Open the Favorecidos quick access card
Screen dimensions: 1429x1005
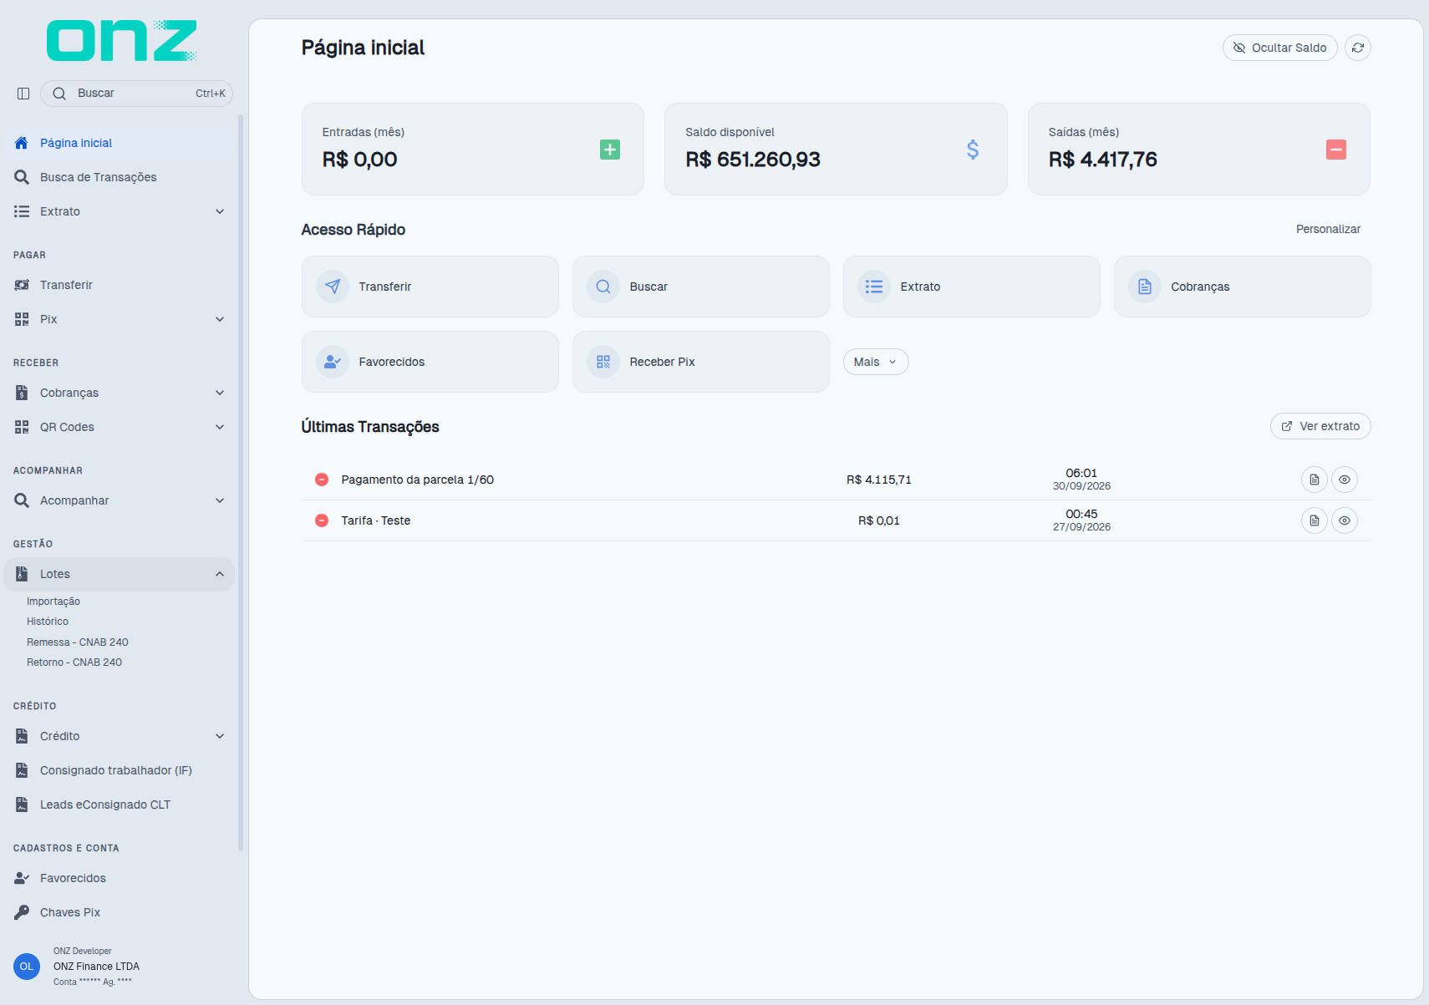[x=430, y=362]
